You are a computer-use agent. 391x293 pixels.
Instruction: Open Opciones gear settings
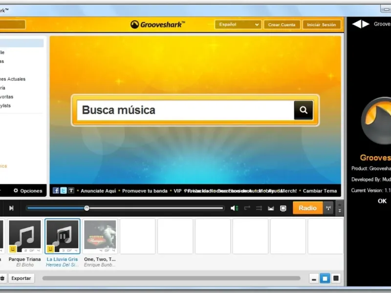[x=28, y=191]
